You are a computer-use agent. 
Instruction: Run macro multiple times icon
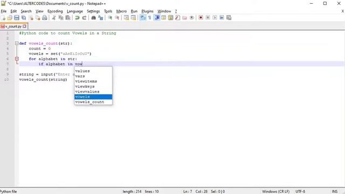[x=222, y=18]
